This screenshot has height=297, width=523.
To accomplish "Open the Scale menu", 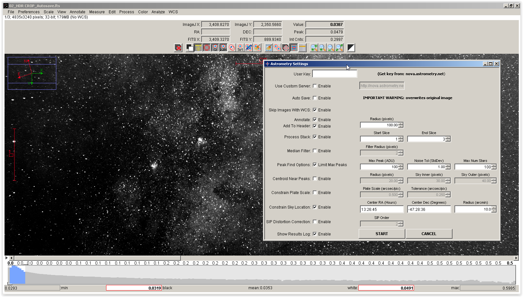I will pos(49,12).
